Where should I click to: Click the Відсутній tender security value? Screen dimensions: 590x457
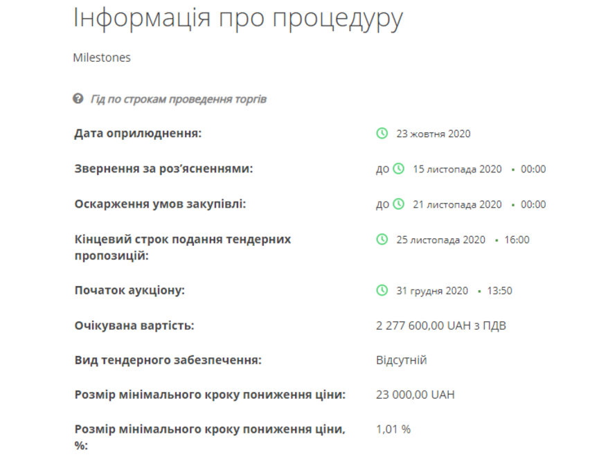[401, 360]
